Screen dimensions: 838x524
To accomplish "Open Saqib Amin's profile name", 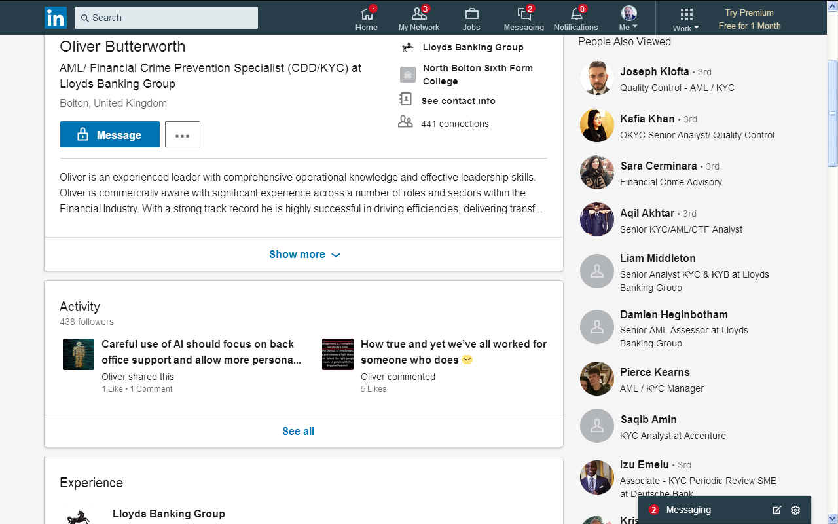I will (x=649, y=419).
